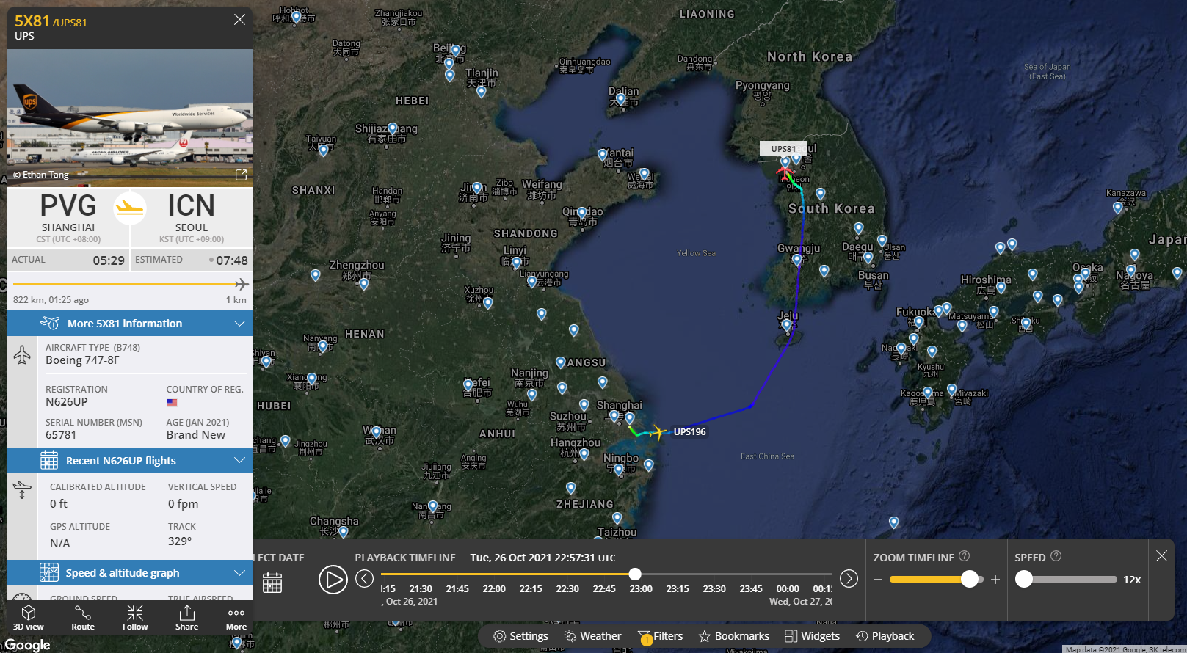1187x653 pixels.
Task: Close the playback timeline bar
Action: (1161, 555)
